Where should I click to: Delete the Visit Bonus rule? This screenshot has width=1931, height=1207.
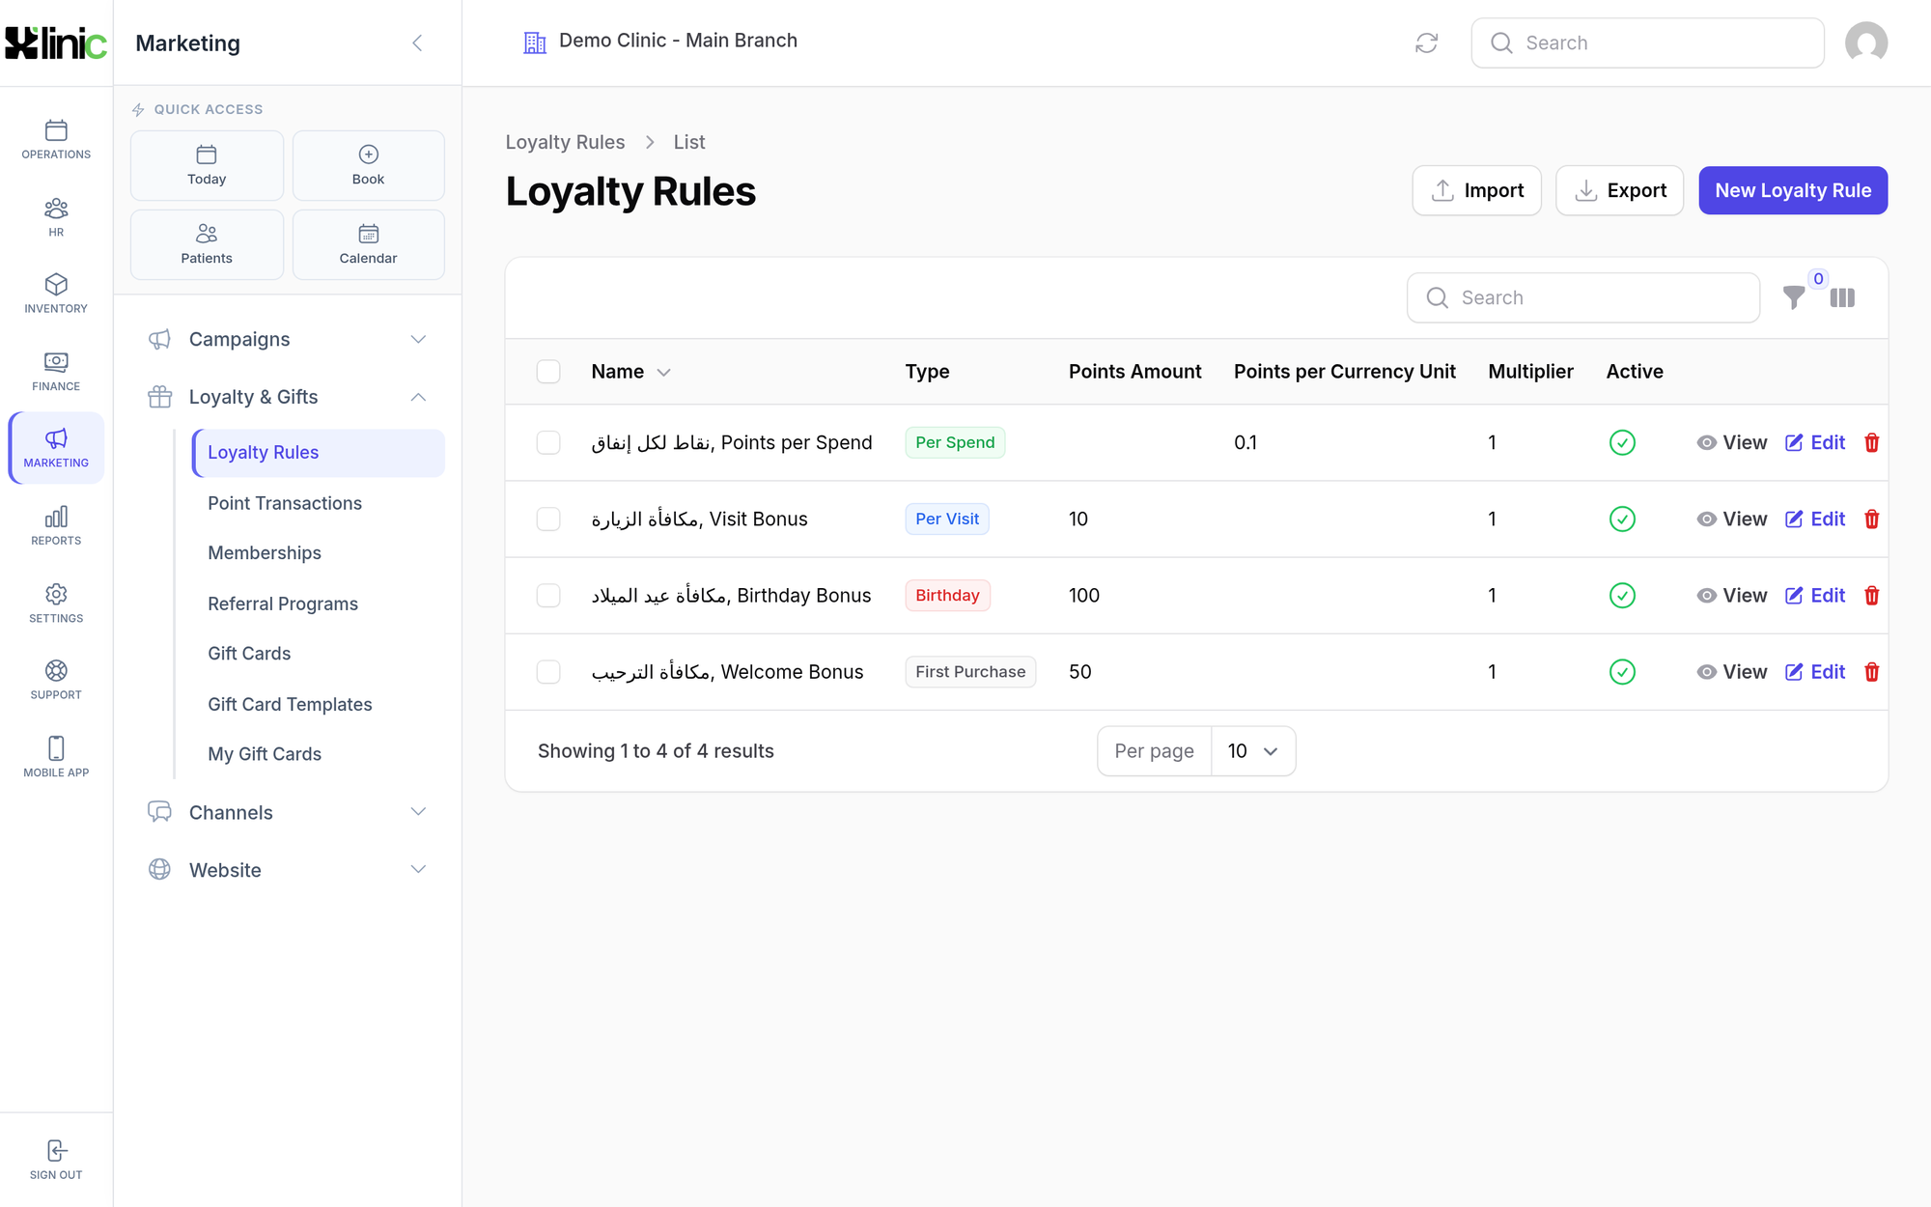pos(1871,519)
